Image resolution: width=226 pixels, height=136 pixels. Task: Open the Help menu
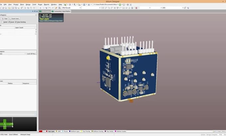[60, 5]
